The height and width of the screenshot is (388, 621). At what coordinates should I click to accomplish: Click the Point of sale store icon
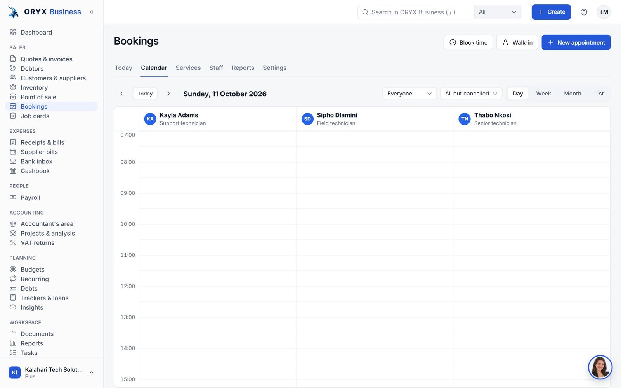13,97
